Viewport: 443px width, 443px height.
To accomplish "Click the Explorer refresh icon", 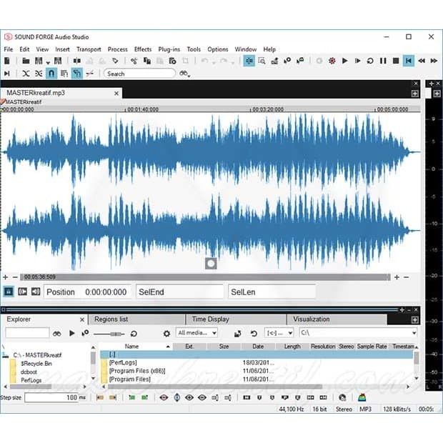I will 254,334.
